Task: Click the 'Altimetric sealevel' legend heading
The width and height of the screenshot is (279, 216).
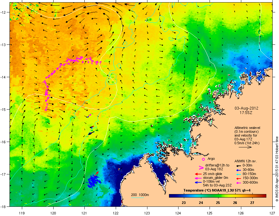Action: (247, 128)
